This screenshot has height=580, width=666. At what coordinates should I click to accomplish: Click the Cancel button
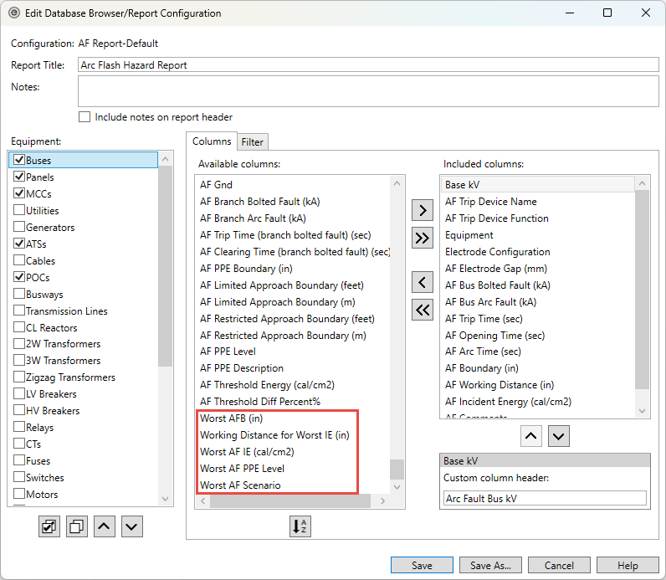pyautogui.click(x=559, y=566)
